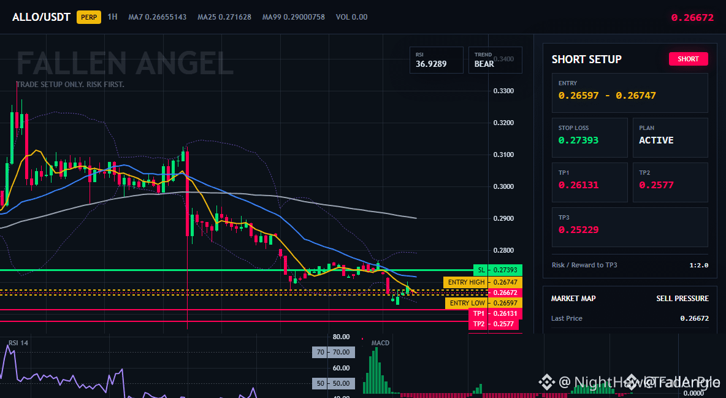Image resolution: width=726 pixels, height=398 pixels.
Task: Click the 0.3000 price axis label
Action: (503, 186)
